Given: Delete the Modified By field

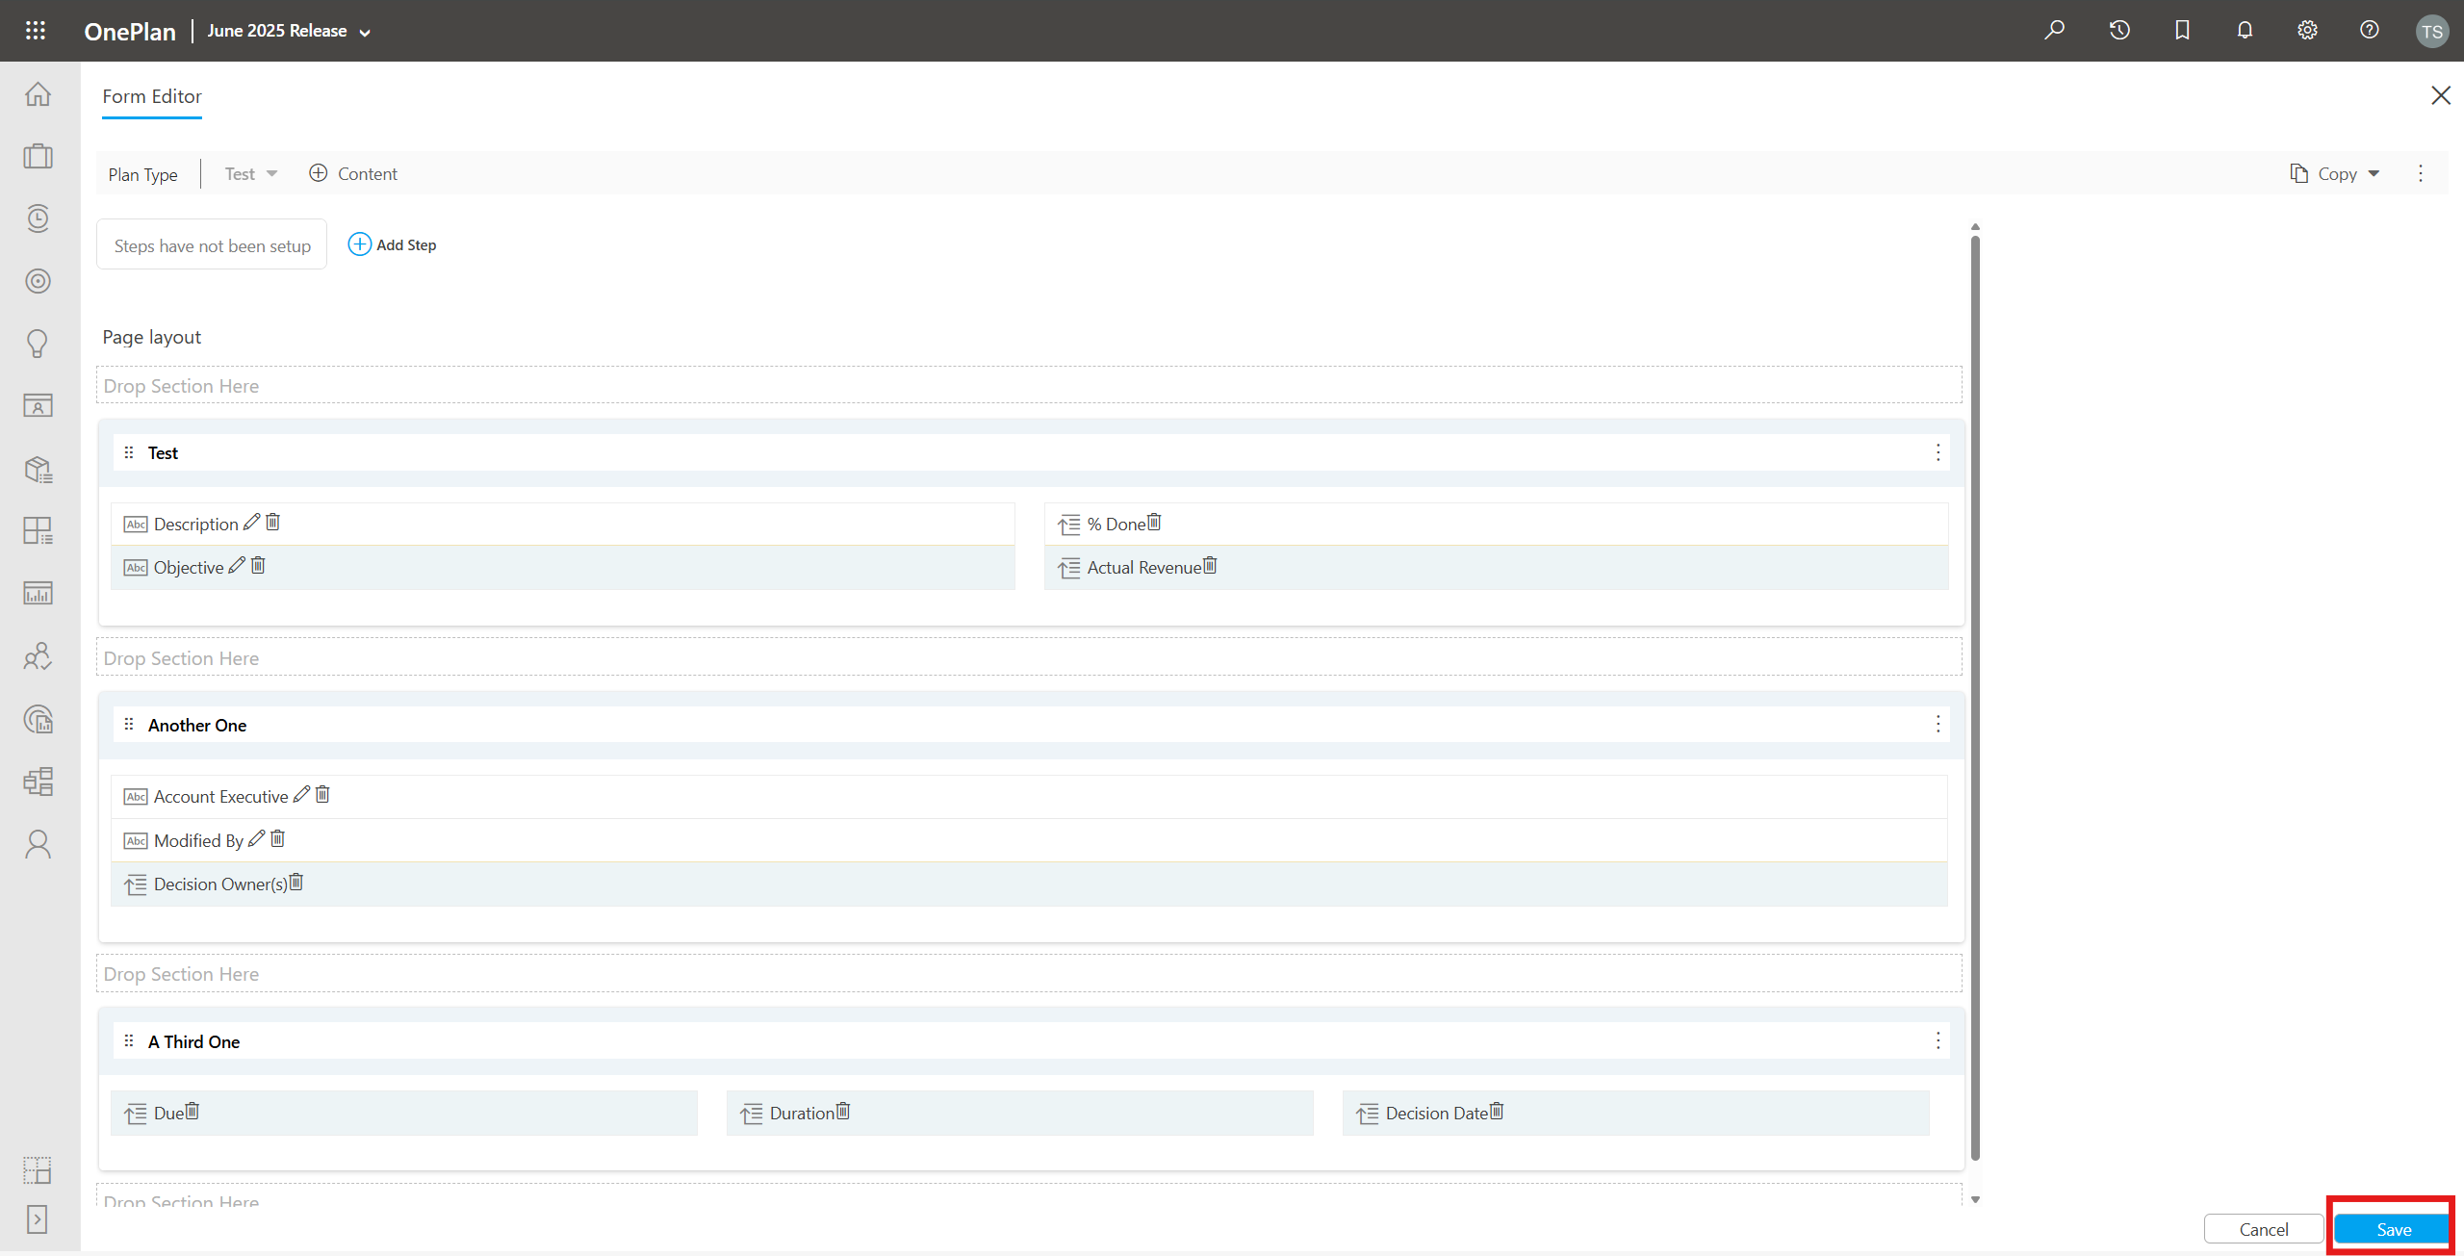Looking at the screenshot, I should (x=277, y=838).
